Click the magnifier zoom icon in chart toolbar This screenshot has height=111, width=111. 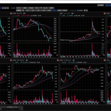click(84, 10)
